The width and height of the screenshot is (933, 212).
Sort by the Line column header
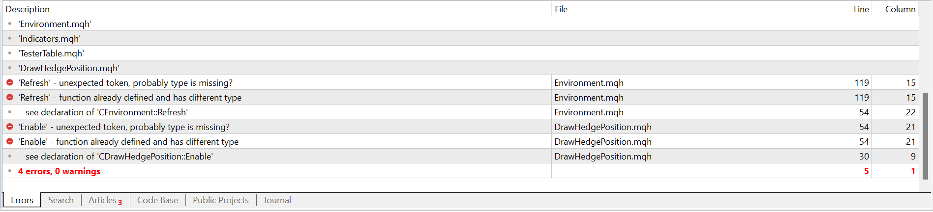click(x=861, y=9)
